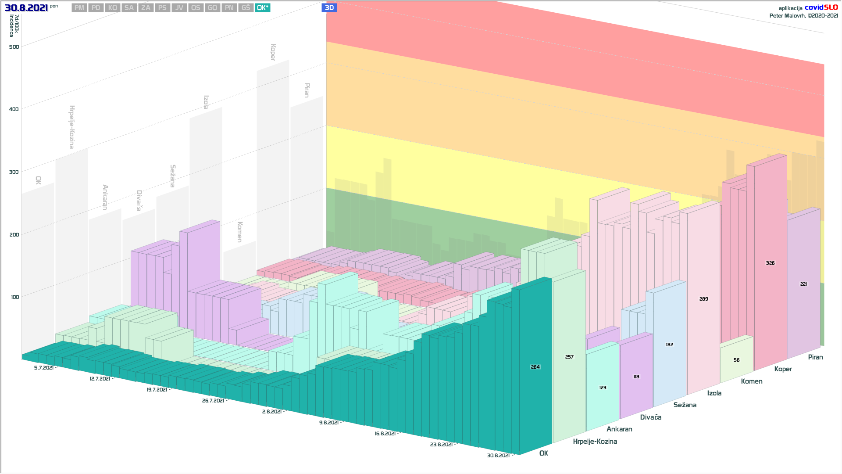Image resolution: width=842 pixels, height=474 pixels.
Task: Choose the PS region button
Action: [x=162, y=8]
